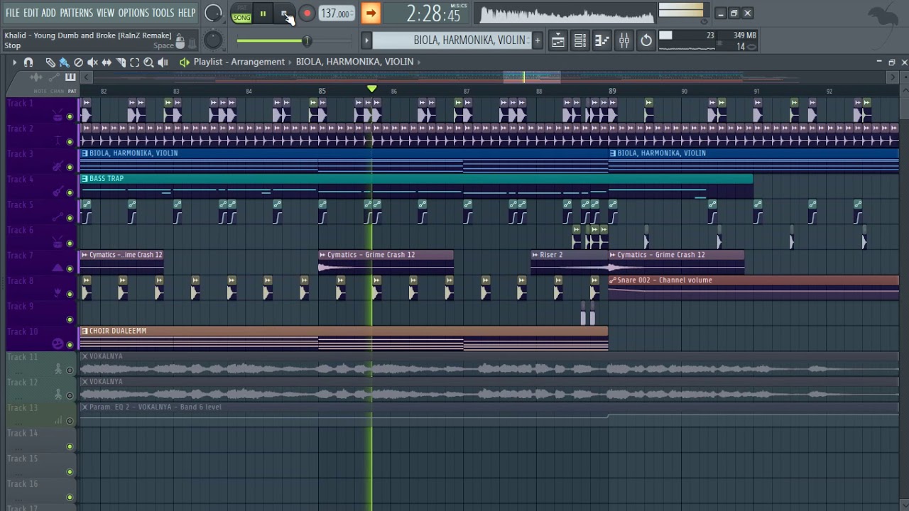Stop playback with the stop button
The width and height of the screenshot is (909, 511).
(284, 13)
